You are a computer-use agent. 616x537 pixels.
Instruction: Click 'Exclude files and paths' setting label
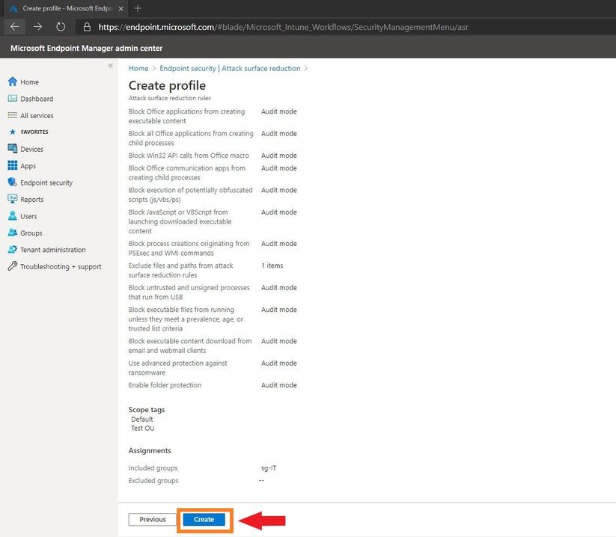(180, 271)
